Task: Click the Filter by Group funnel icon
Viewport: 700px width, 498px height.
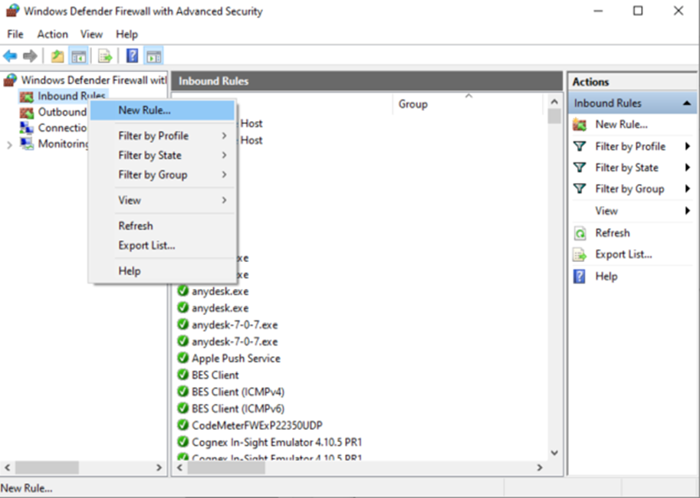Action: [x=580, y=189]
